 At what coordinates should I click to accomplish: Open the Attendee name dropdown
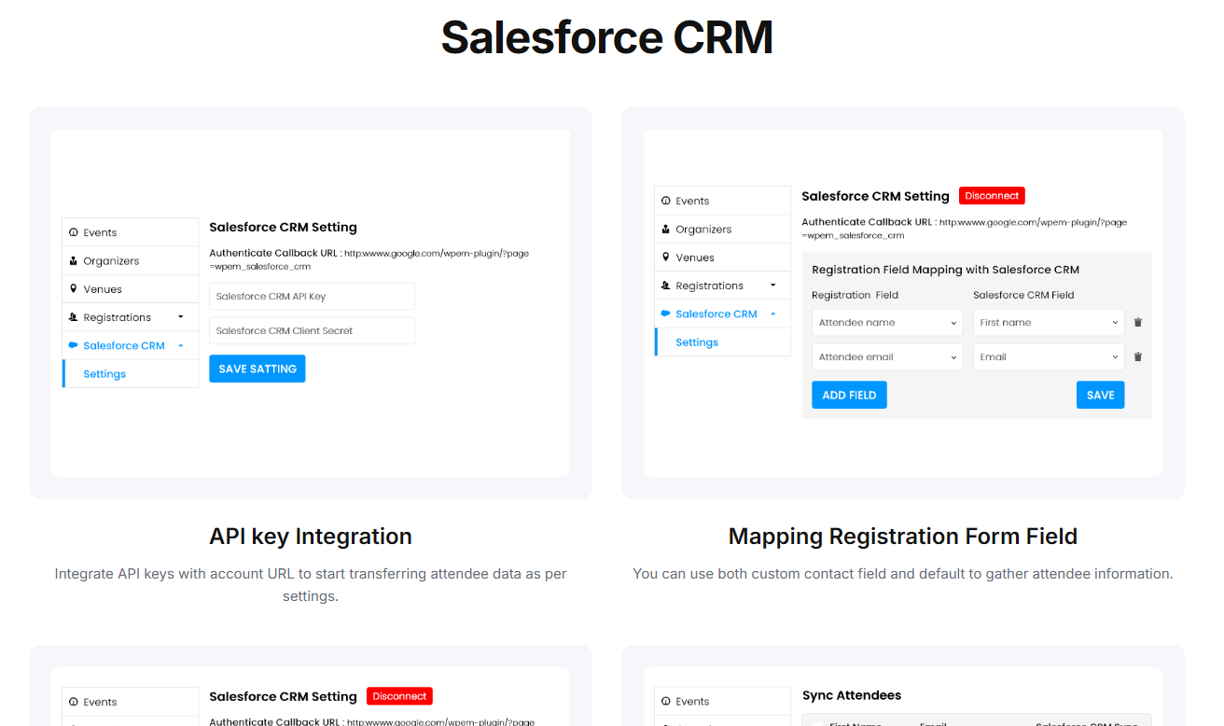click(887, 323)
